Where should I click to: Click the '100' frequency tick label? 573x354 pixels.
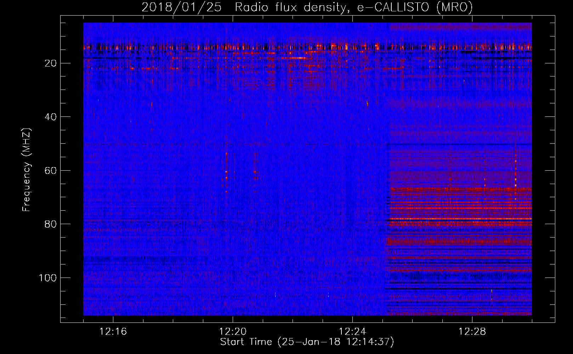click(x=48, y=278)
